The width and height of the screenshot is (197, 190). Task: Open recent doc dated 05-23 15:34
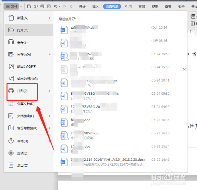[120, 149]
